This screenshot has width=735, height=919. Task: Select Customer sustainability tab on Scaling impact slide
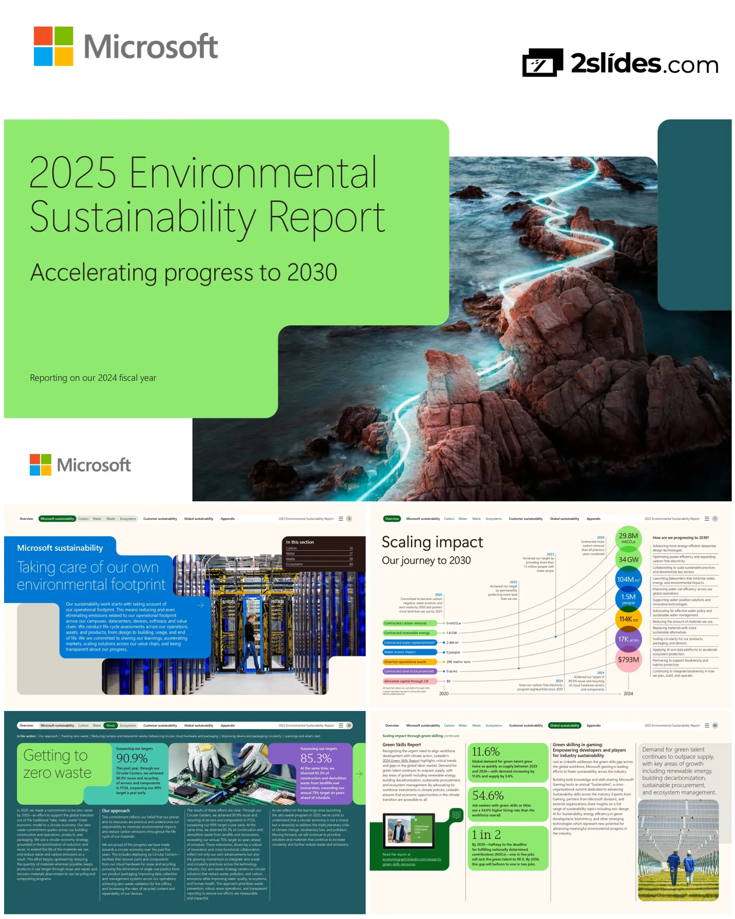coord(526,519)
